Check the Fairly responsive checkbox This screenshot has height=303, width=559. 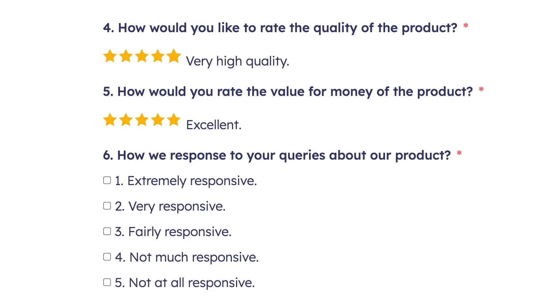coord(107,231)
